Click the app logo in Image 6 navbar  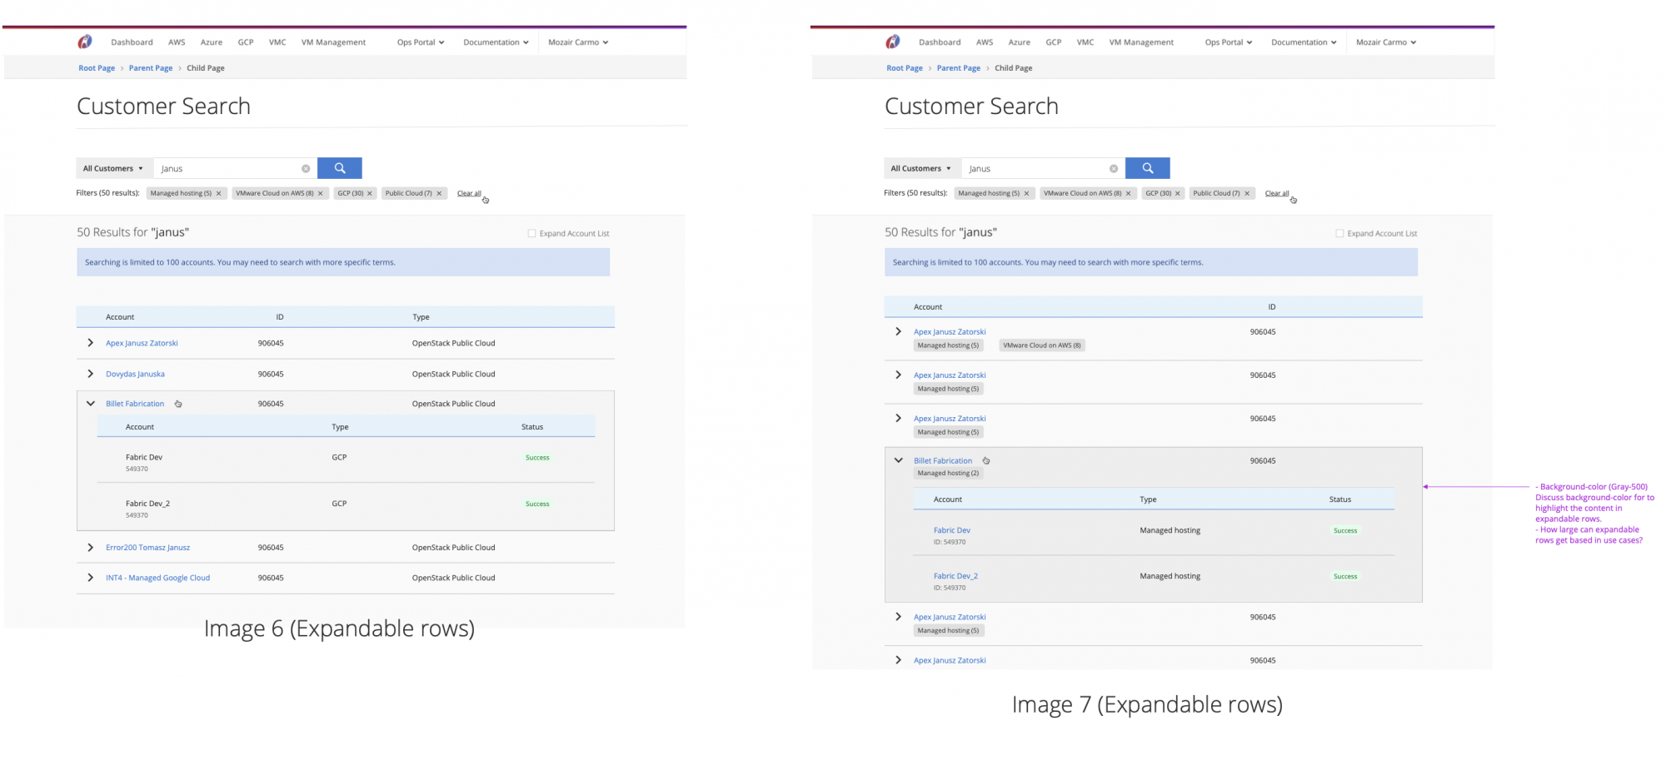(85, 42)
